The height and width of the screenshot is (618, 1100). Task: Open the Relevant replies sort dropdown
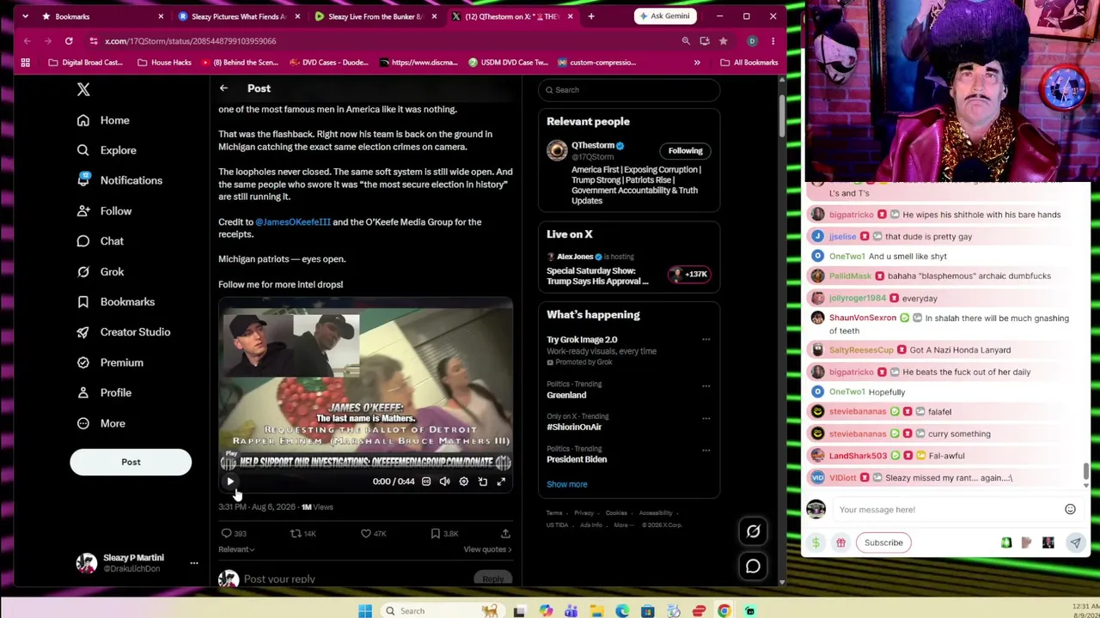click(236, 549)
